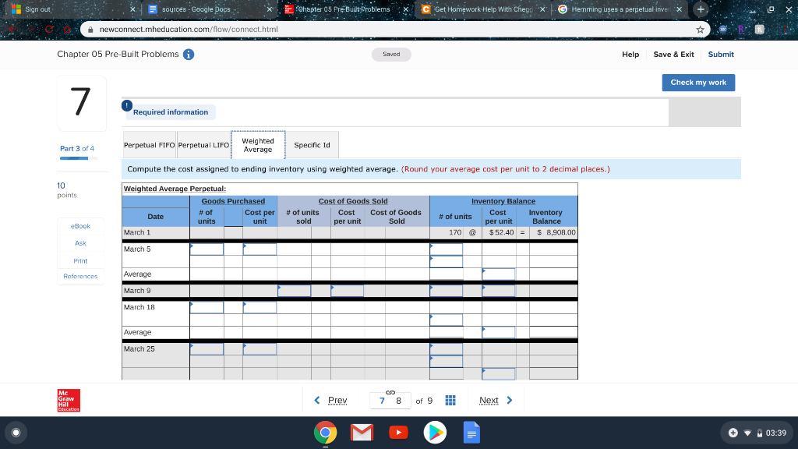The image size is (798, 449).
Task: Go to the Next question
Action: (490, 400)
